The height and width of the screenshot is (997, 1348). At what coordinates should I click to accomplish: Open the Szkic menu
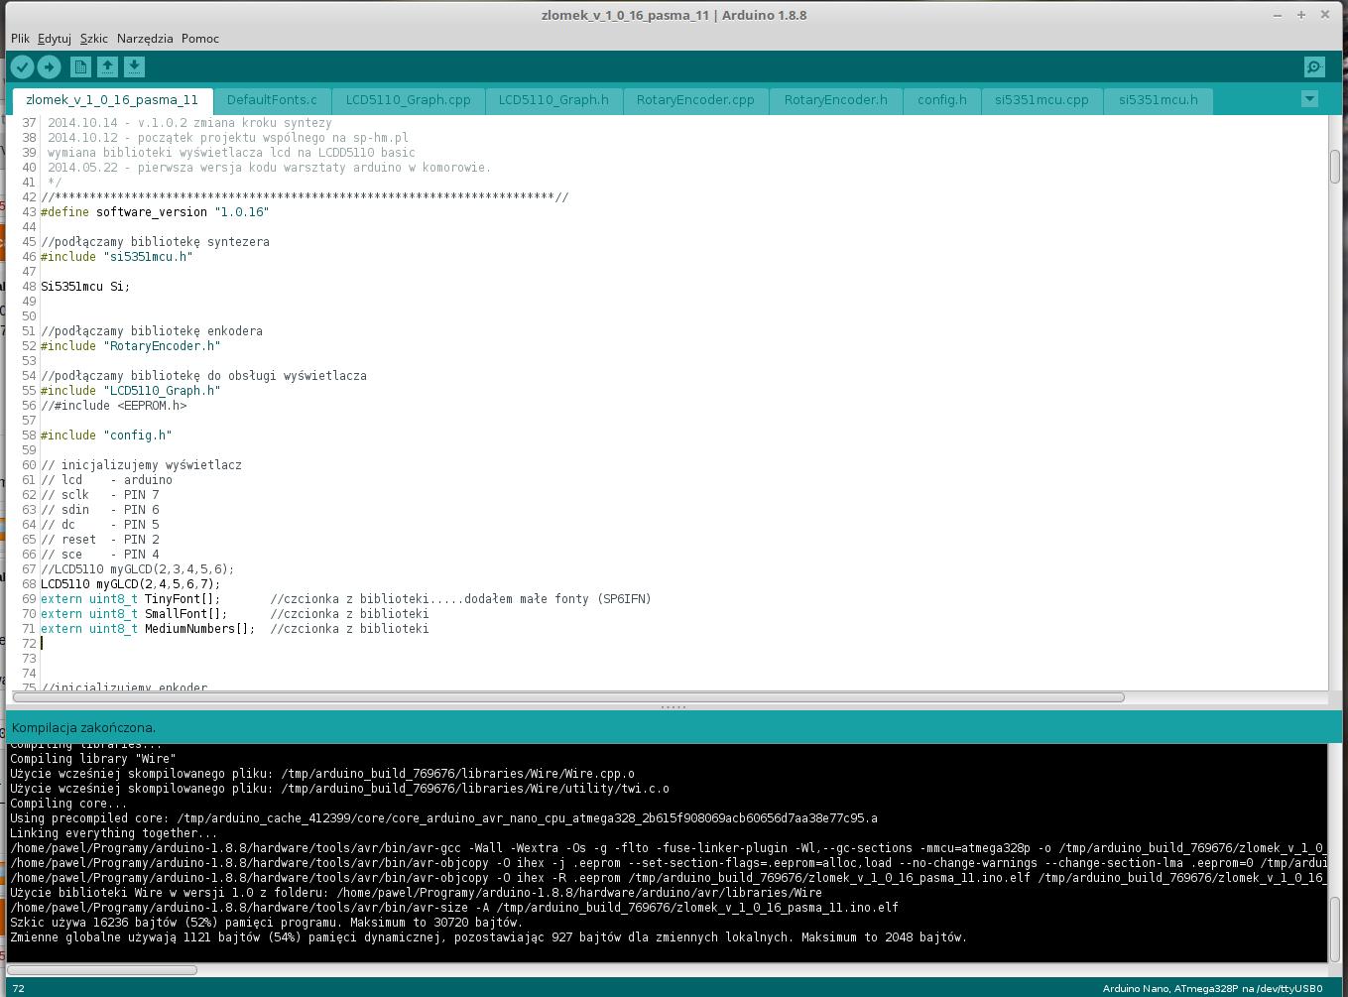94,39
